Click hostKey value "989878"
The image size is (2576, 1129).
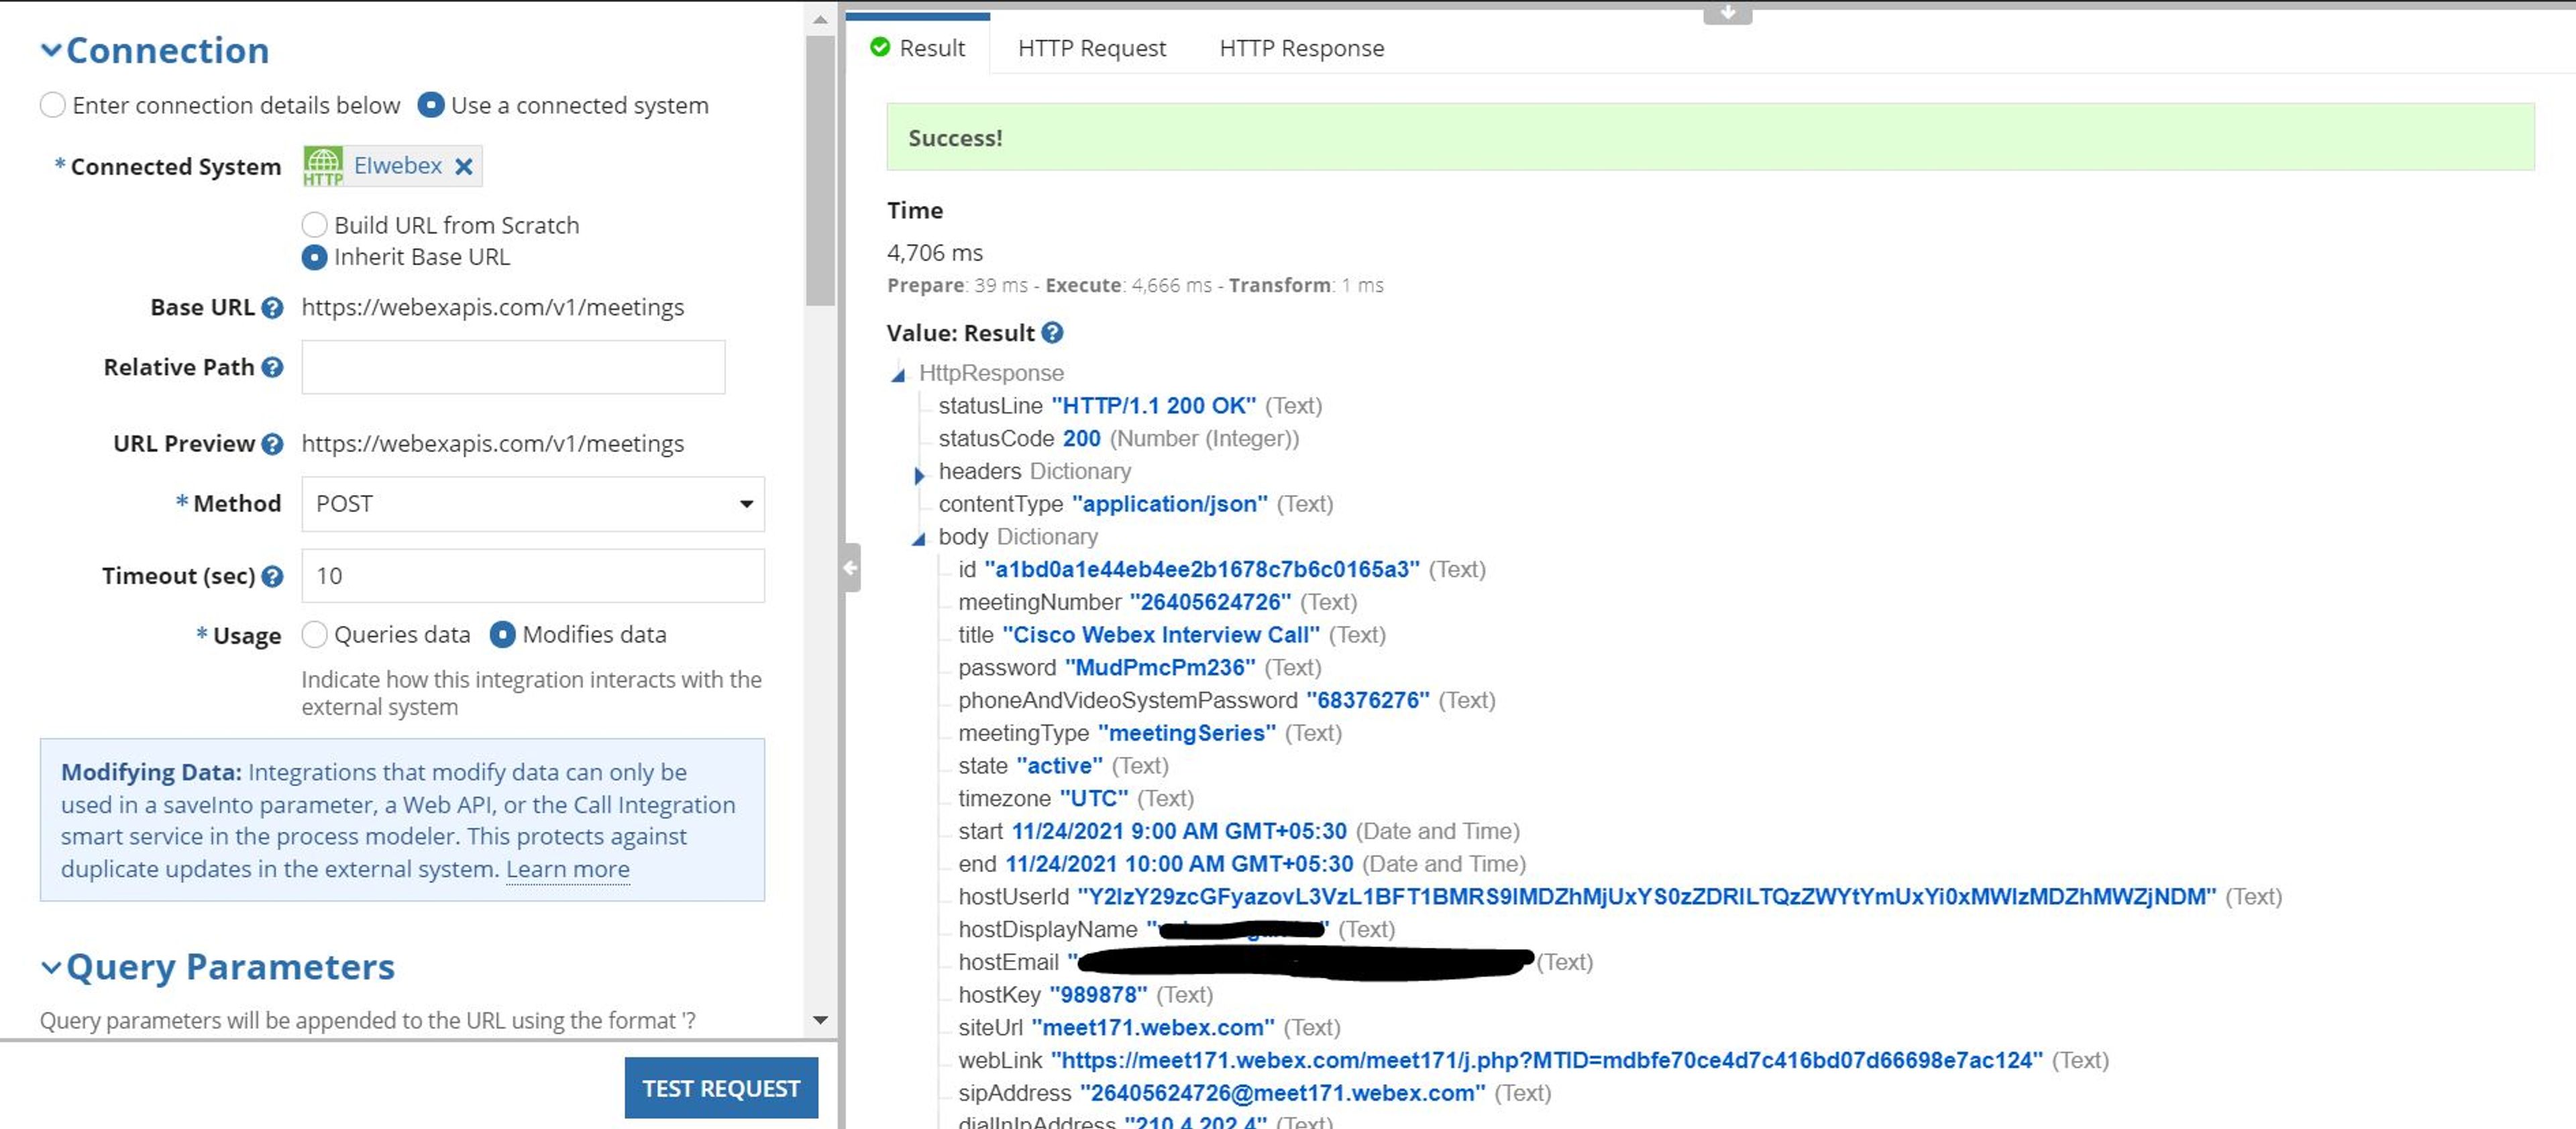tap(1098, 995)
